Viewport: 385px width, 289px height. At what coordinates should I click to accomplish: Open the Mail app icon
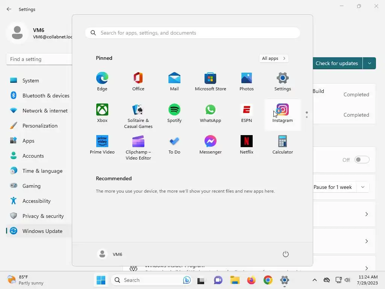[174, 82]
